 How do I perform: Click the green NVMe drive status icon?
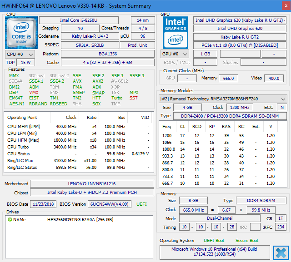point(10,220)
